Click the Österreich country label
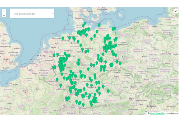This screenshot has width=179, height=122. point(119,106)
